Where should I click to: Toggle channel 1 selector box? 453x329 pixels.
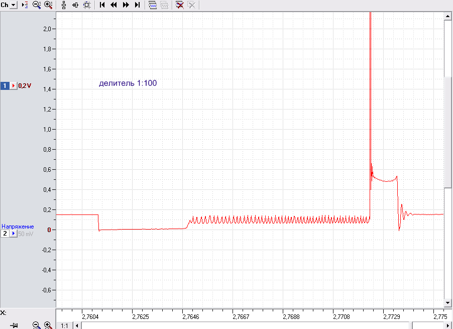5,86
